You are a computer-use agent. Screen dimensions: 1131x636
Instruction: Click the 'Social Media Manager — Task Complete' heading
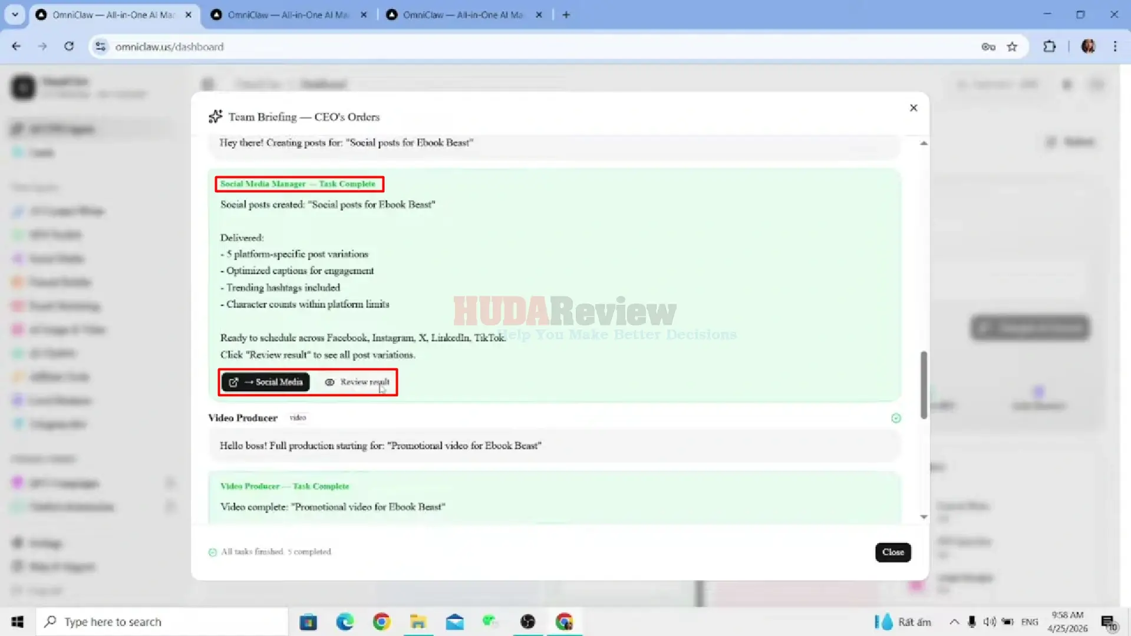(298, 184)
